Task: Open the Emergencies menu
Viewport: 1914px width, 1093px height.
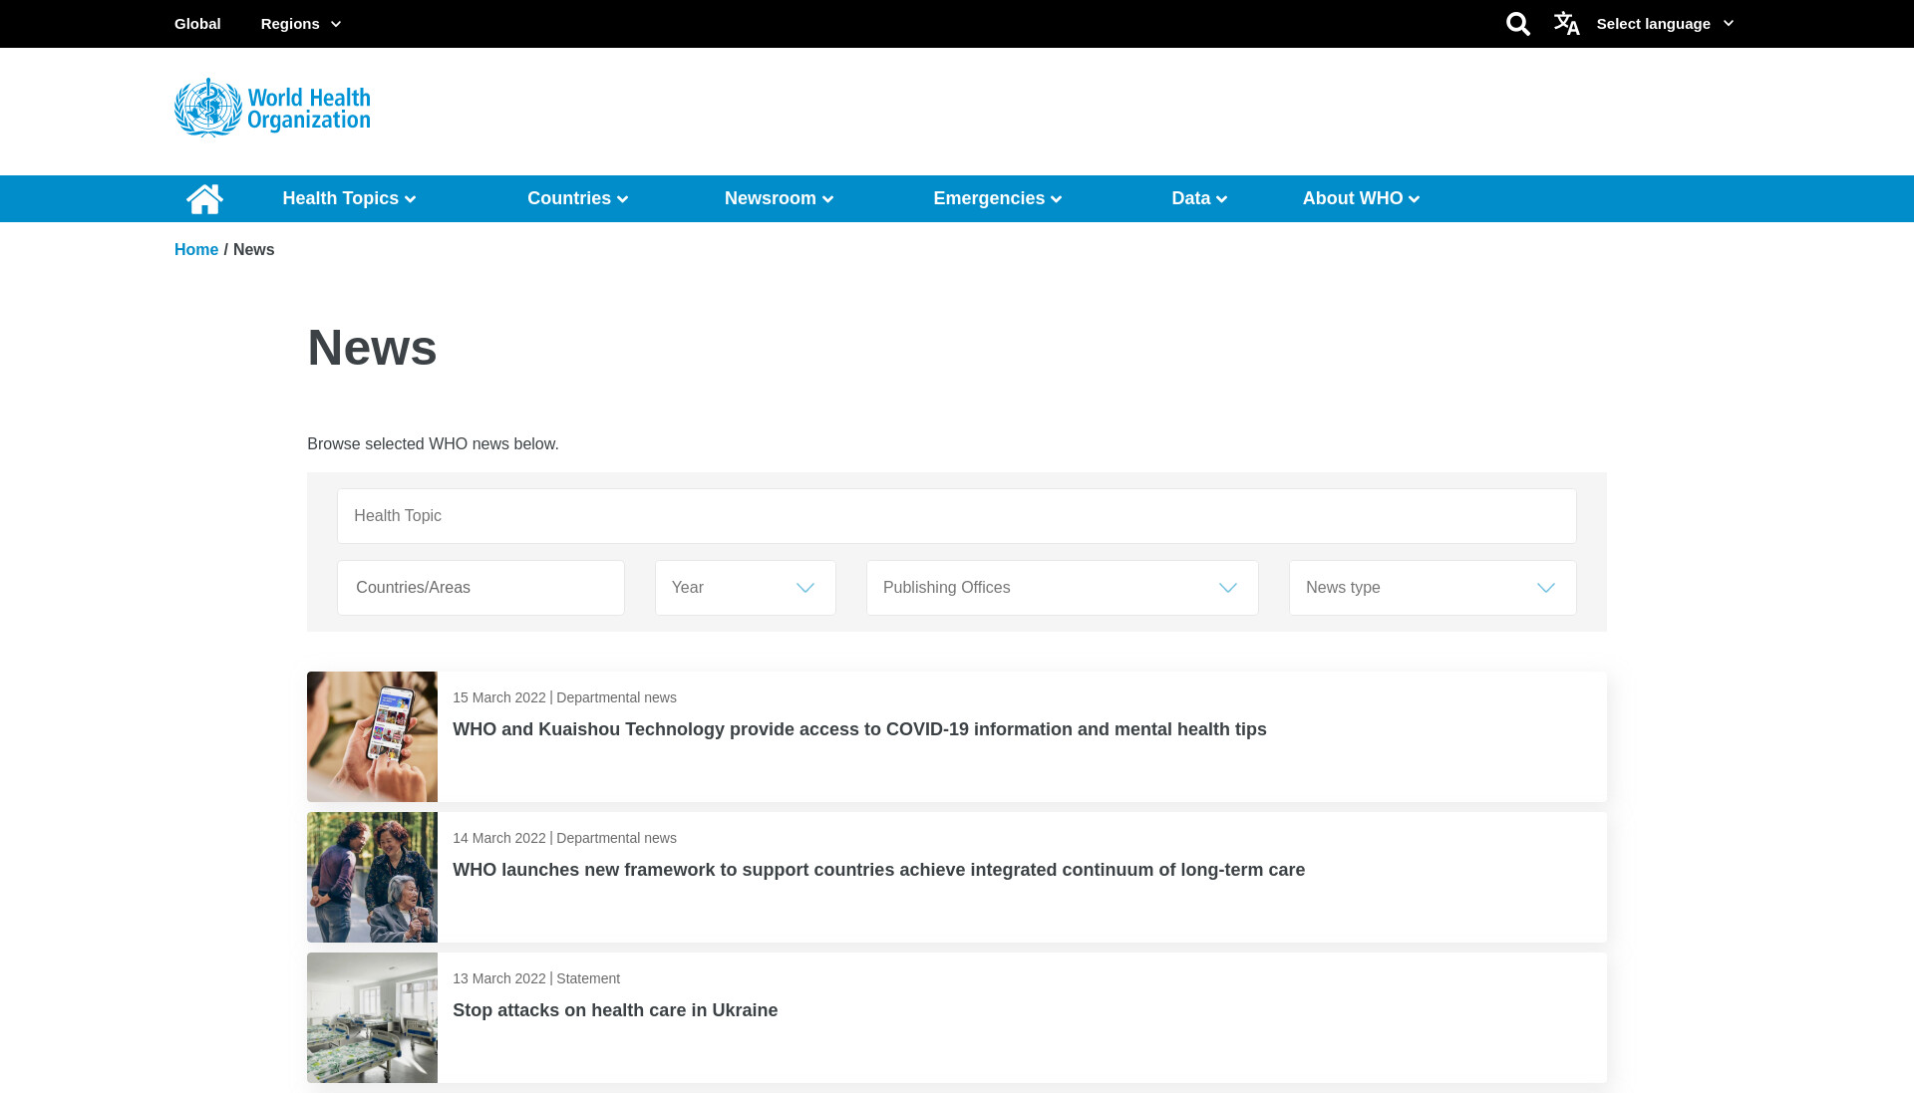Action: [x=997, y=198]
